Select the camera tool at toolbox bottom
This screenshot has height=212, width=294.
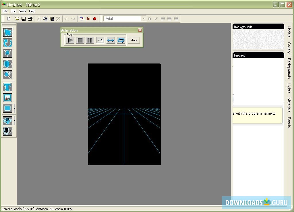click(x=7, y=132)
